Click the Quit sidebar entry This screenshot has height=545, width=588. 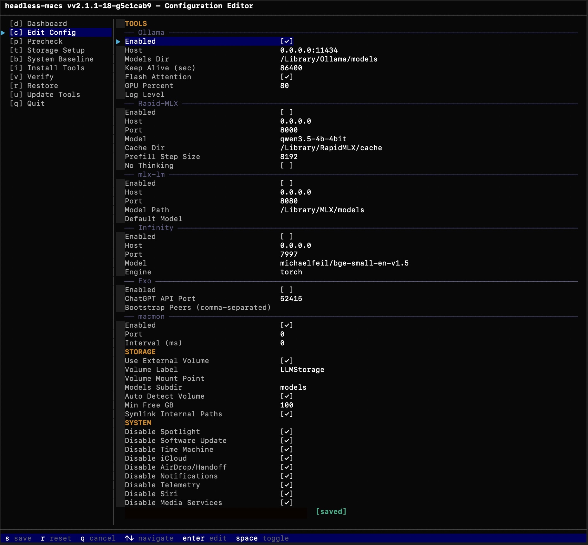(27, 103)
